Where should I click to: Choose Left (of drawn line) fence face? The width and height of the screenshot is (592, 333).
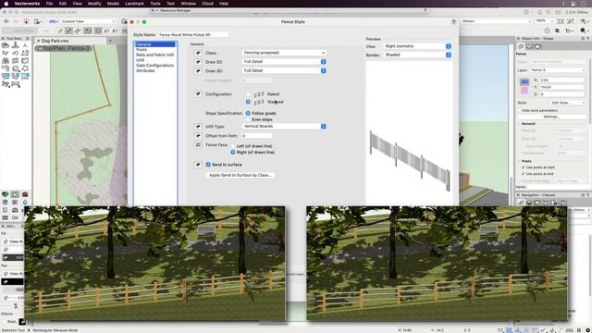coord(233,146)
